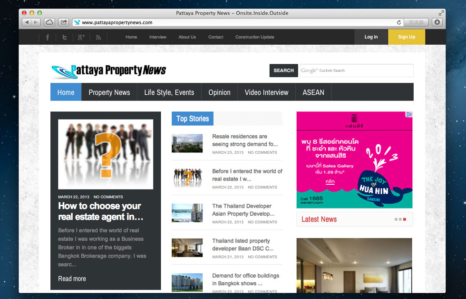Image resolution: width=466 pixels, height=299 pixels.
Task: Open 'How to choose your real estate agent' headline
Action: pos(101,211)
